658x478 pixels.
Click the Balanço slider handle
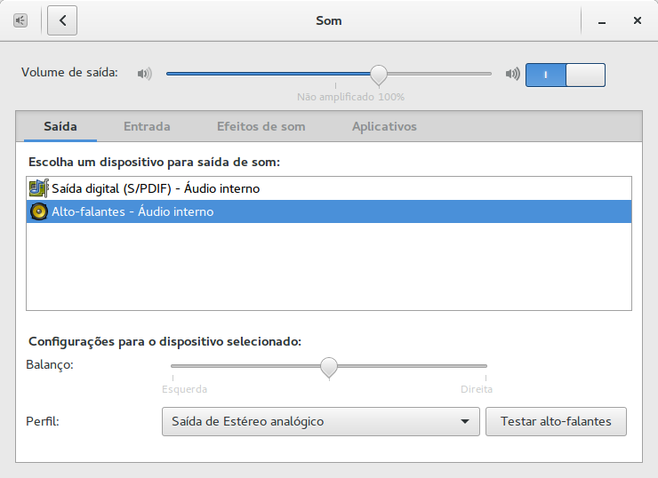pos(329,368)
